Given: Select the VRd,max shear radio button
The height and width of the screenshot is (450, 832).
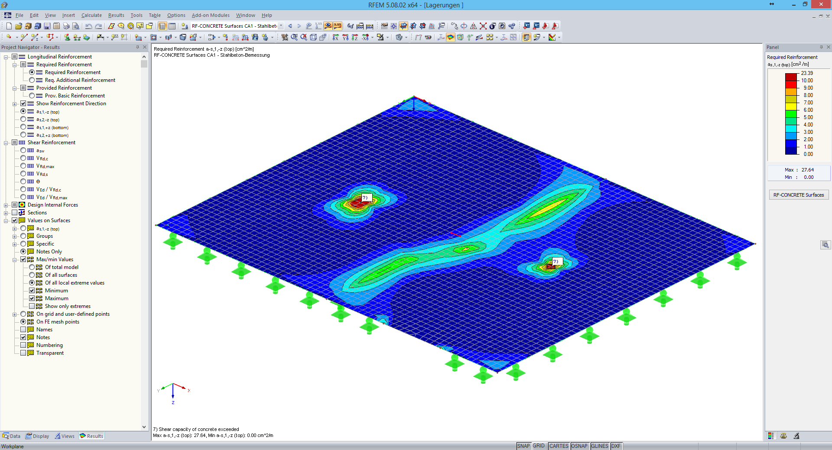Looking at the screenshot, I should [x=23, y=166].
